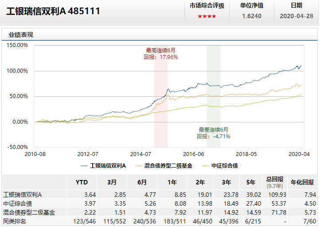Toggle 中证综合债 legend entry
320x227 pixels.
(220, 165)
